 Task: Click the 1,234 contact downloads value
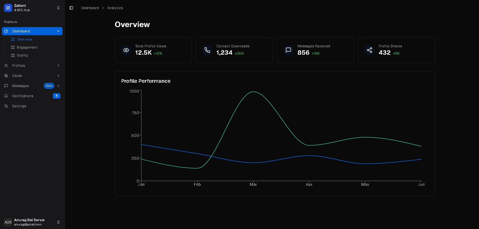point(224,53)
